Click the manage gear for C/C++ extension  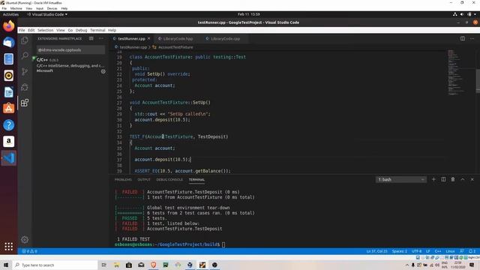[x=103, y=71]
